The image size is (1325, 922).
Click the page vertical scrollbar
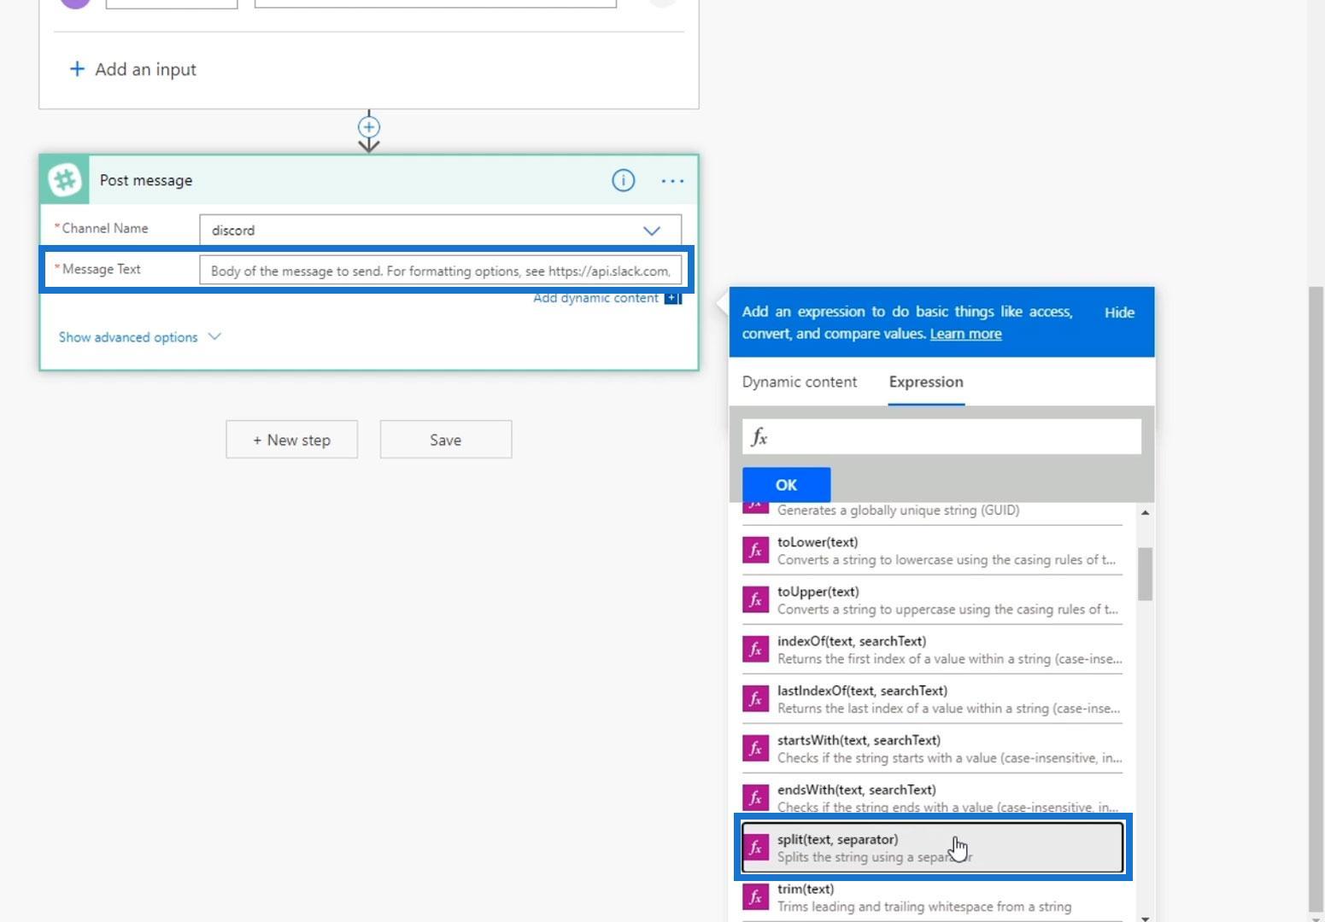(1316, 598)
